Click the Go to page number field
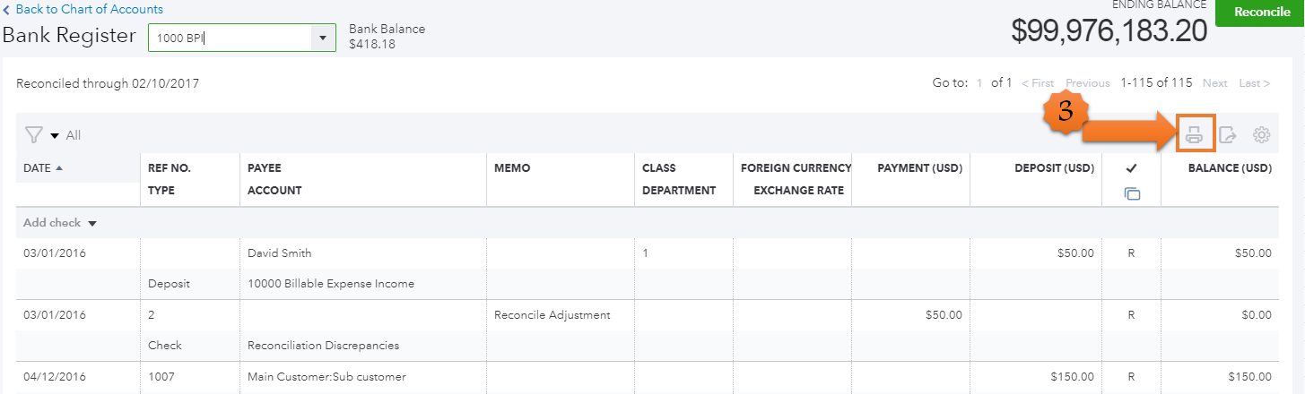 (x=979, y=83)
